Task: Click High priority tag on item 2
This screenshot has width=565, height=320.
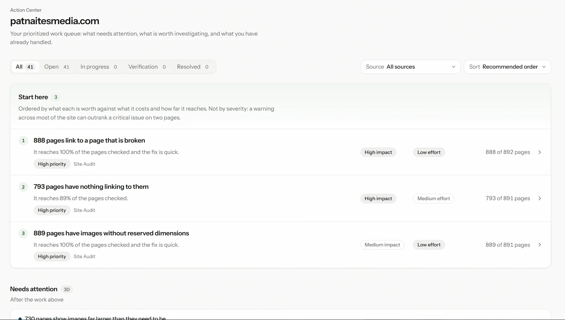Action: [x=52, y=210]
